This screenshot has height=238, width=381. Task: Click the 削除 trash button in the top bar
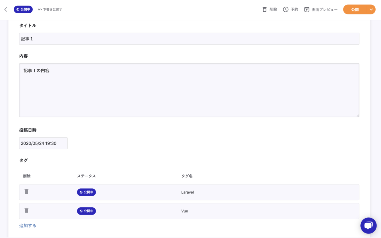270,9
